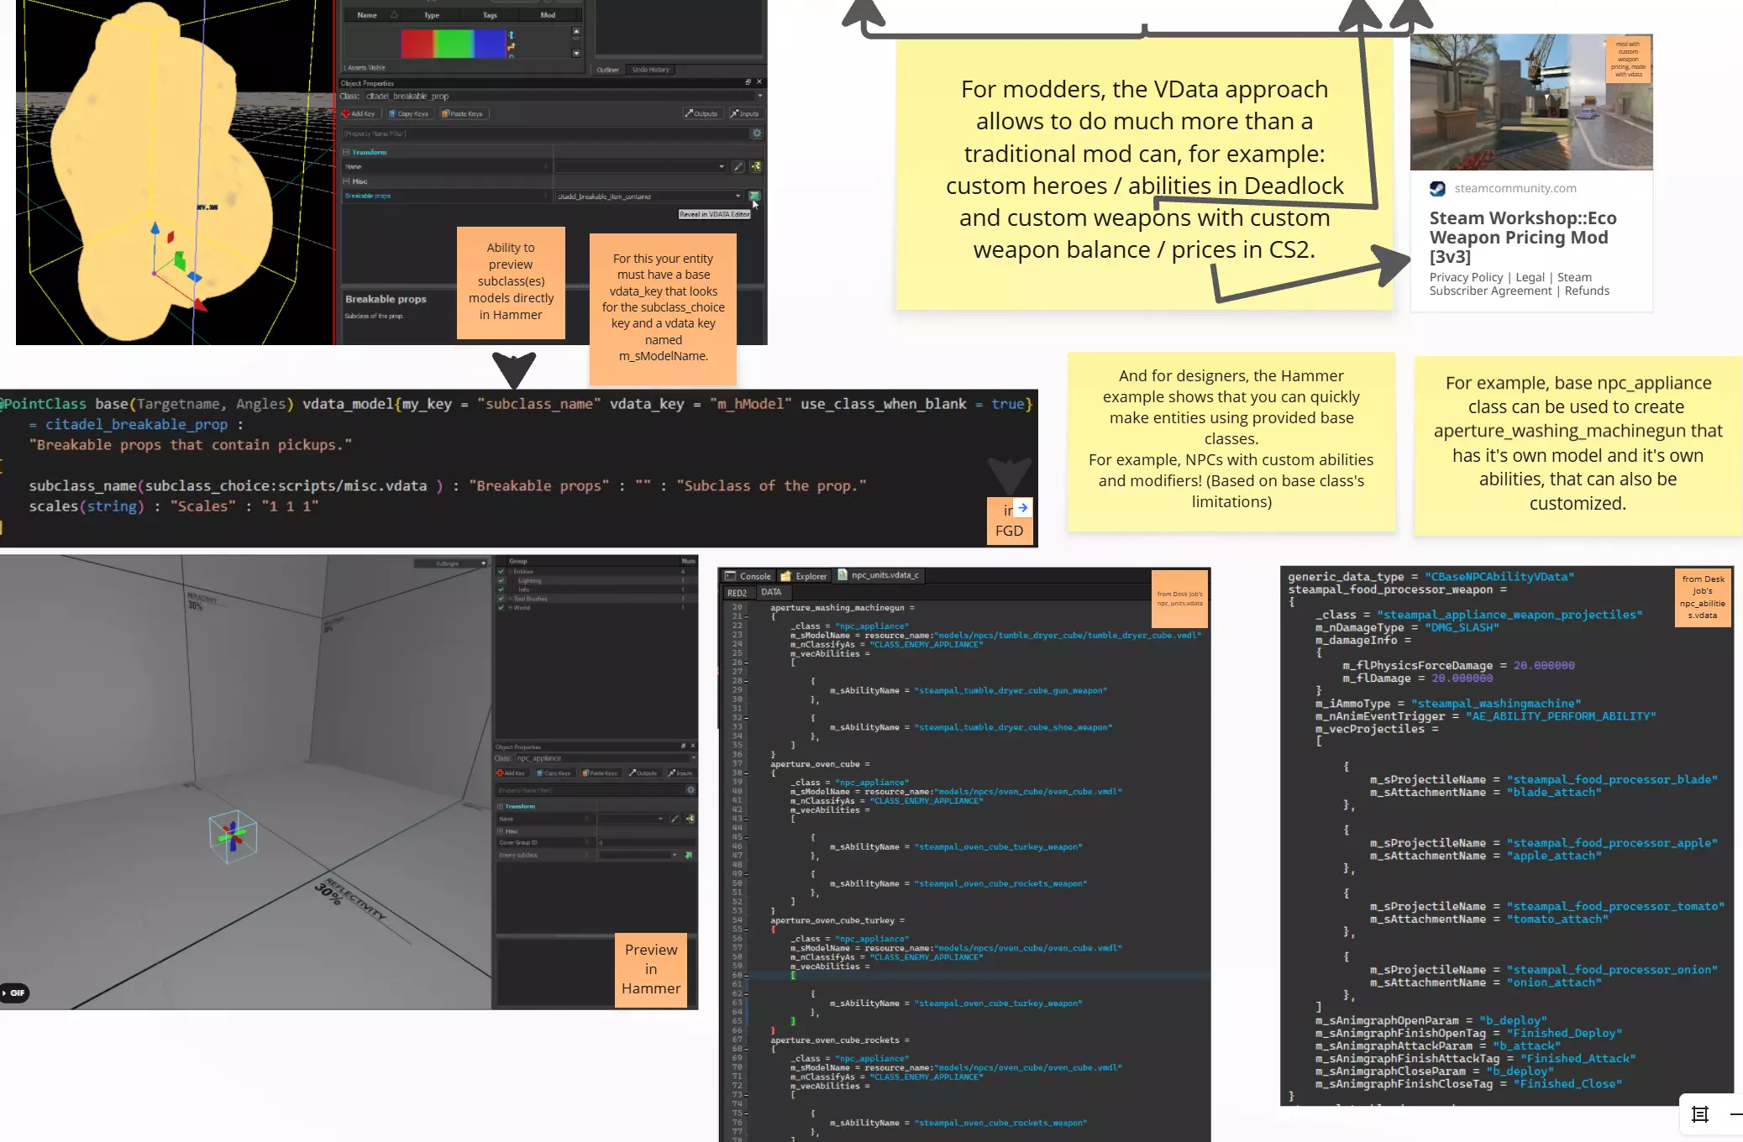Switch to the Outliner tab
The height and width of the screenshot is (1142, 1743).
(x=607, y=70)
